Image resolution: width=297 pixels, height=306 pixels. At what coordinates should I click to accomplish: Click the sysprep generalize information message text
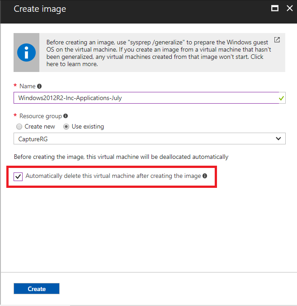coord(158,53)
